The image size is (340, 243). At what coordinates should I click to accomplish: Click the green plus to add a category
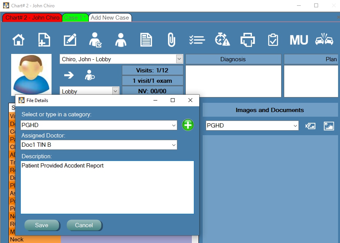click(x=188, y=125)
